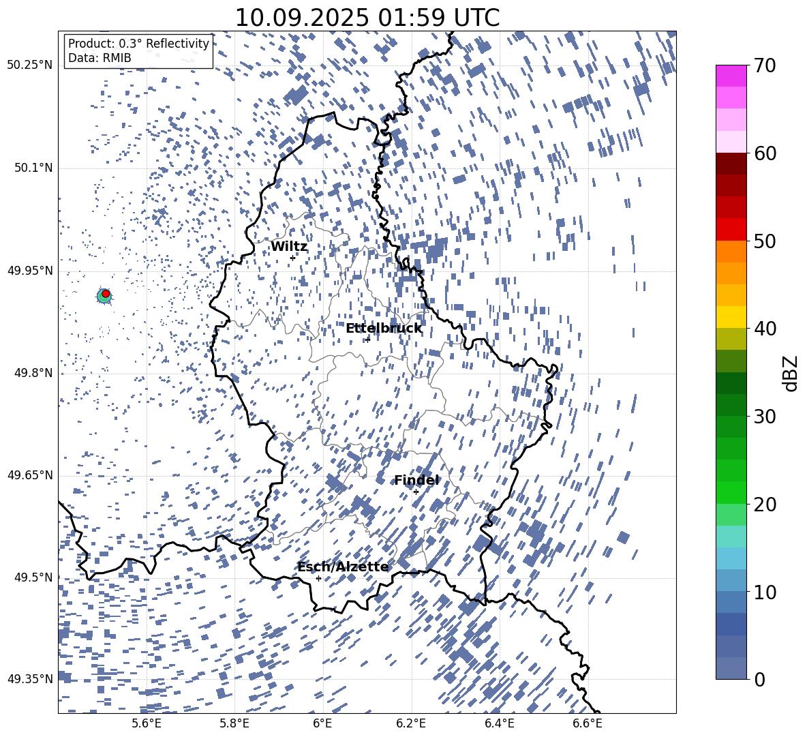Click the 5.8°E longitude label
807x737 pixels.
(234, 723)
